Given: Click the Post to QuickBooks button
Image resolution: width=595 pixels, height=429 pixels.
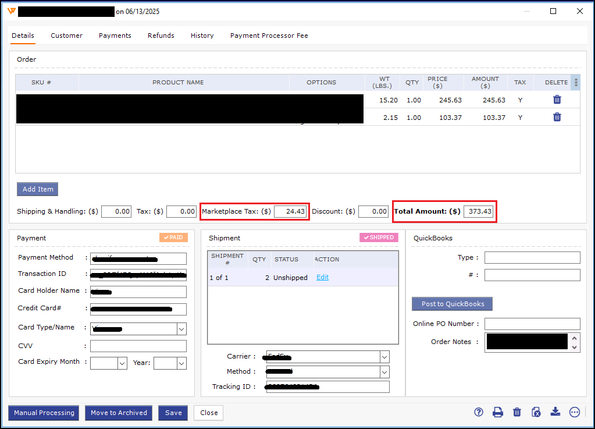Looking at the screenshot, I should pos(452,304).
